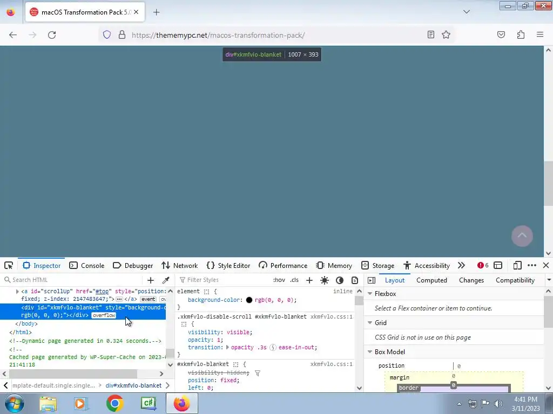
Task: Click the overflow badge on blanket div
Action: click(x=104, y=315)
